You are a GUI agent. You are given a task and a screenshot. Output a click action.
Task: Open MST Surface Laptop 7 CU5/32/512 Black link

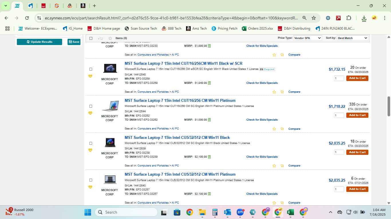177,137
